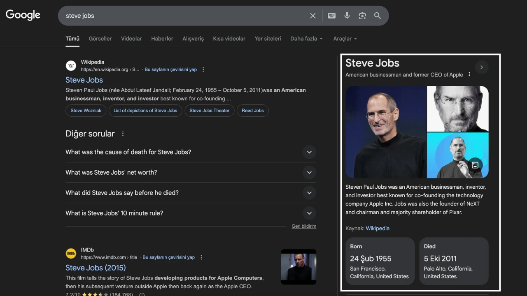The width and height of the screenshot is (527, 296).
Task: Click the Google logo
Action: 23,15
